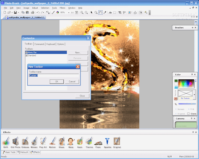Click the Paste clipboard icon

[x=27, y=12]
